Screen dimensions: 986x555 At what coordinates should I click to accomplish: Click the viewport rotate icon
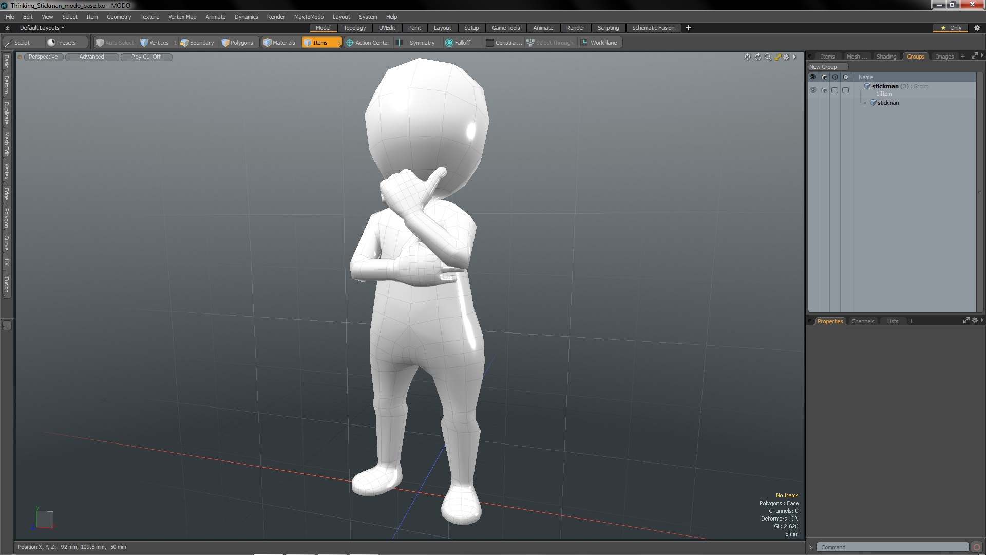tap(757, 57)
